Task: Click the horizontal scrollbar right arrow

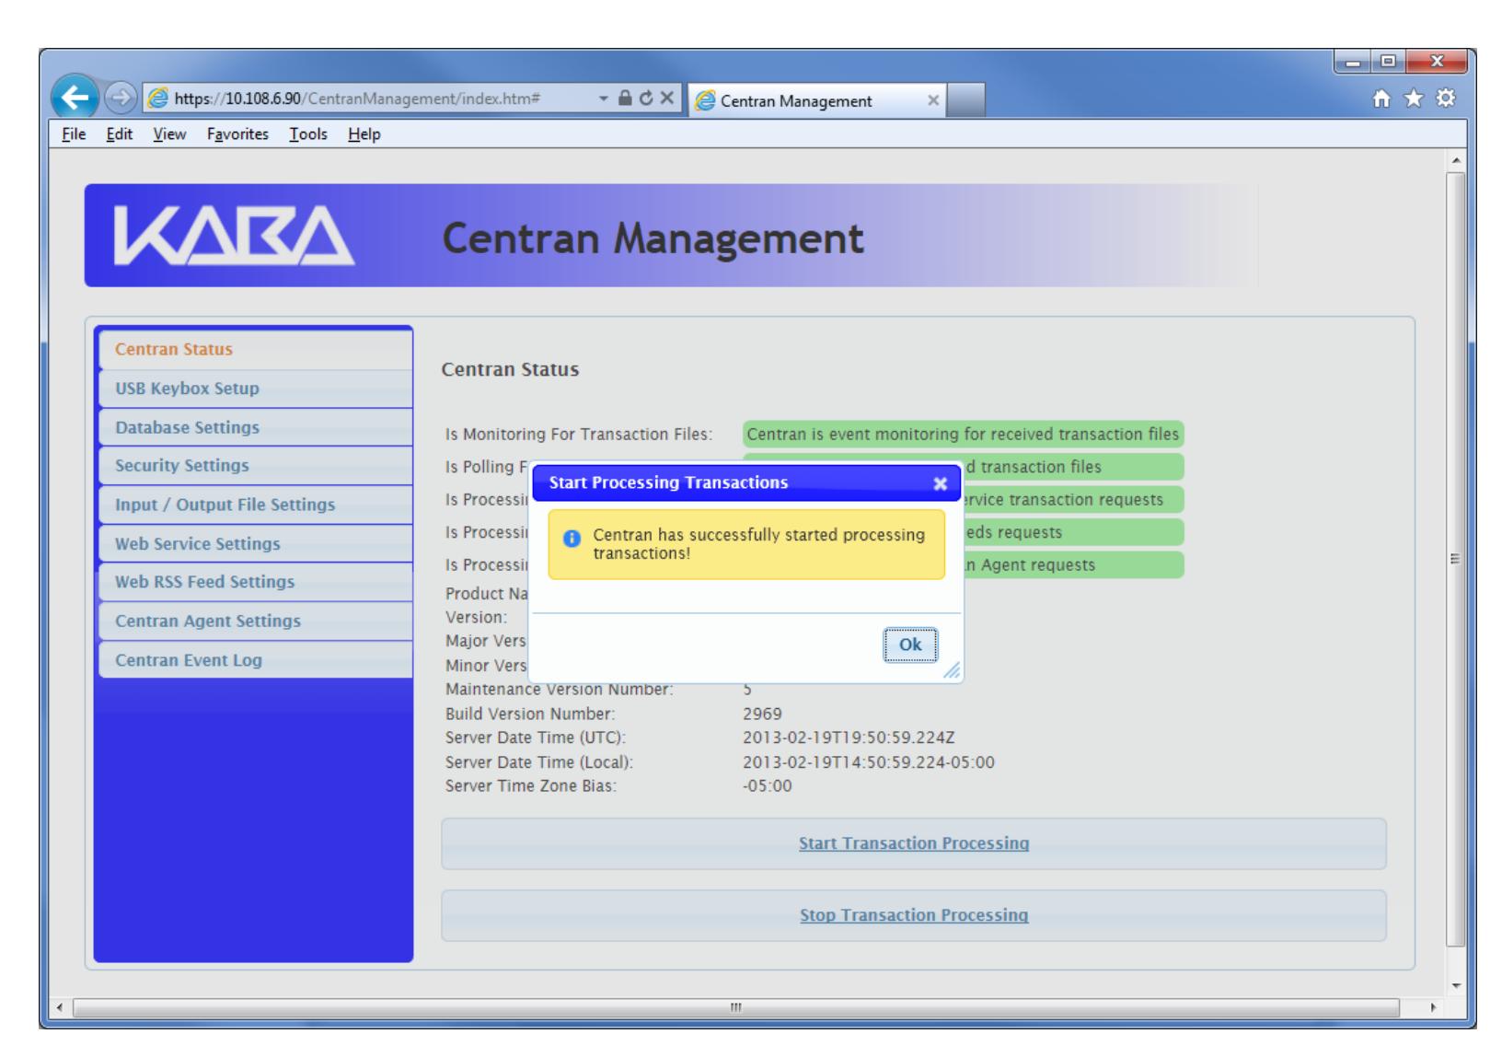Action: 1433,1007
